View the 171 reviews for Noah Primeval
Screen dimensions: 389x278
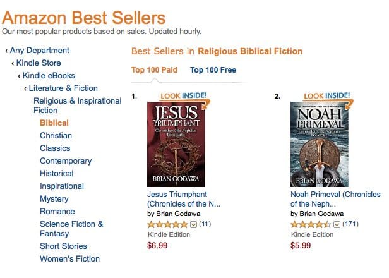349,224
